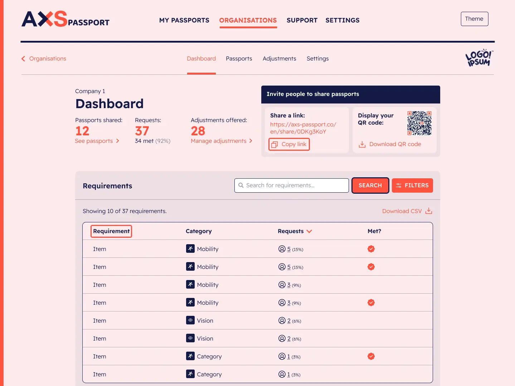Click person icon in first Vision row
The width and height of the screenshot is (515, 386).
(x=282, y=320)
